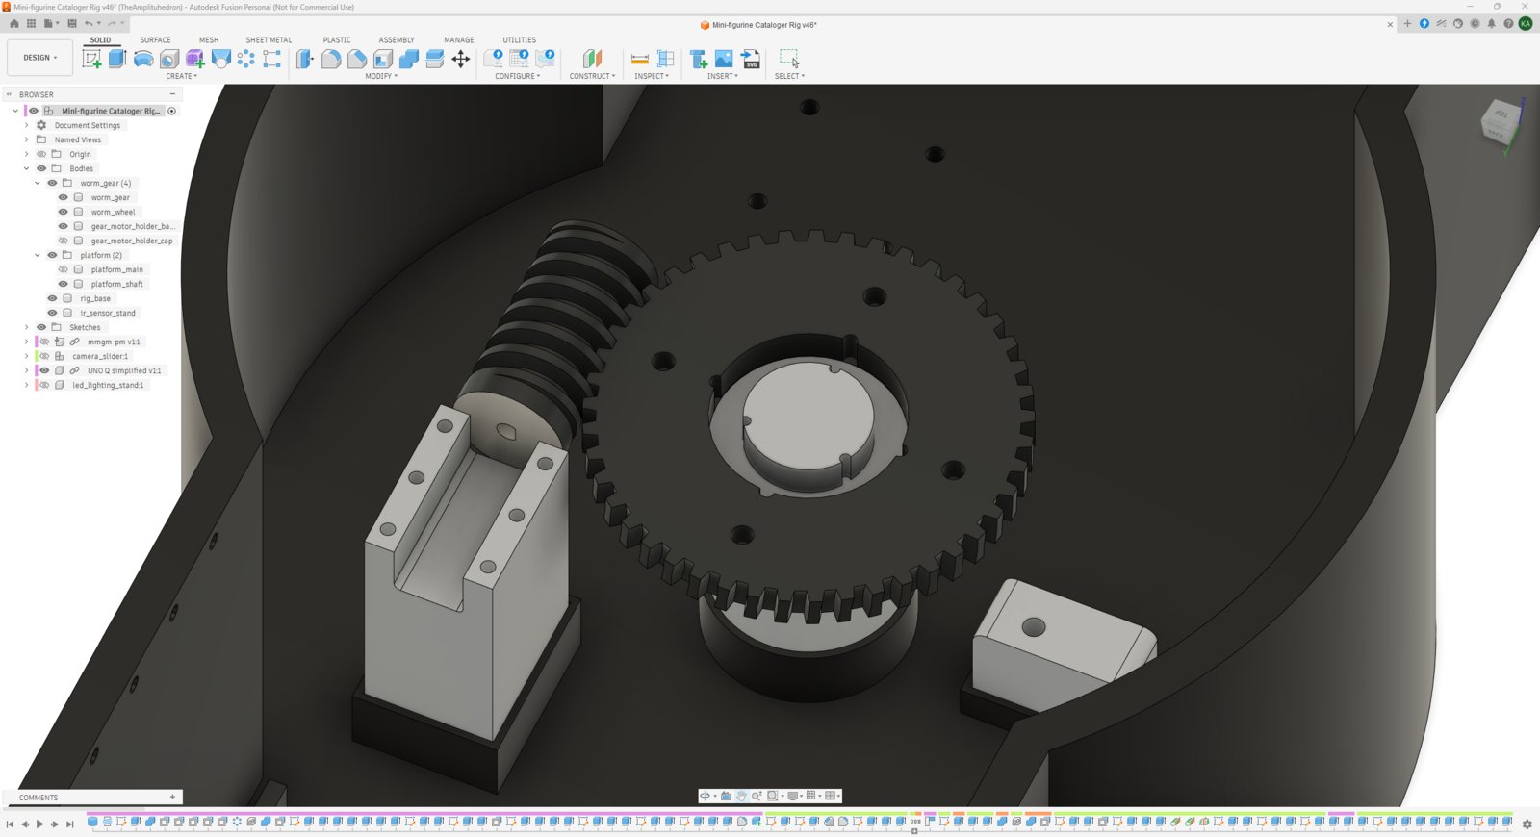Open the CONSTRUCT dropdown menu
Screen dimensions: 1540x837
(x=592, y=76)
